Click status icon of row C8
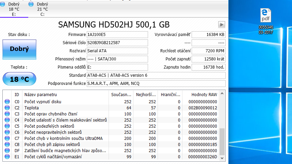This screenshot has height=164, width=292. click(7, 144)
